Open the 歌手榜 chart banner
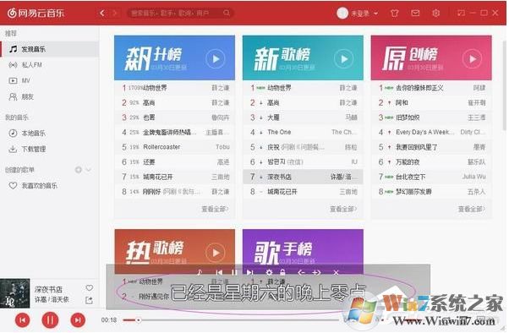This screenshot has height=333, width=509. pyautogui.click(x=303, y=252)
